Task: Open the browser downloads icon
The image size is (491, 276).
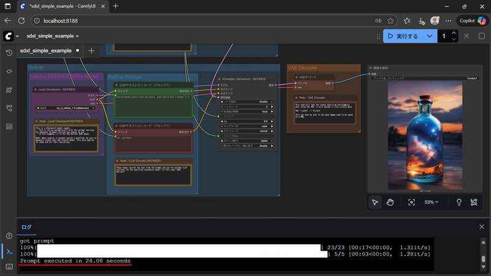Action: (421, 21)
